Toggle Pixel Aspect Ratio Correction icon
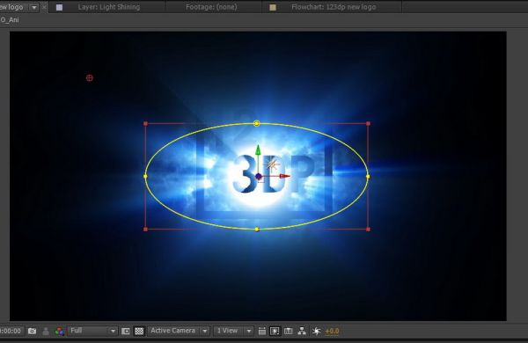The width and height of the screenshot is (528, 343). tap(262, 332)
